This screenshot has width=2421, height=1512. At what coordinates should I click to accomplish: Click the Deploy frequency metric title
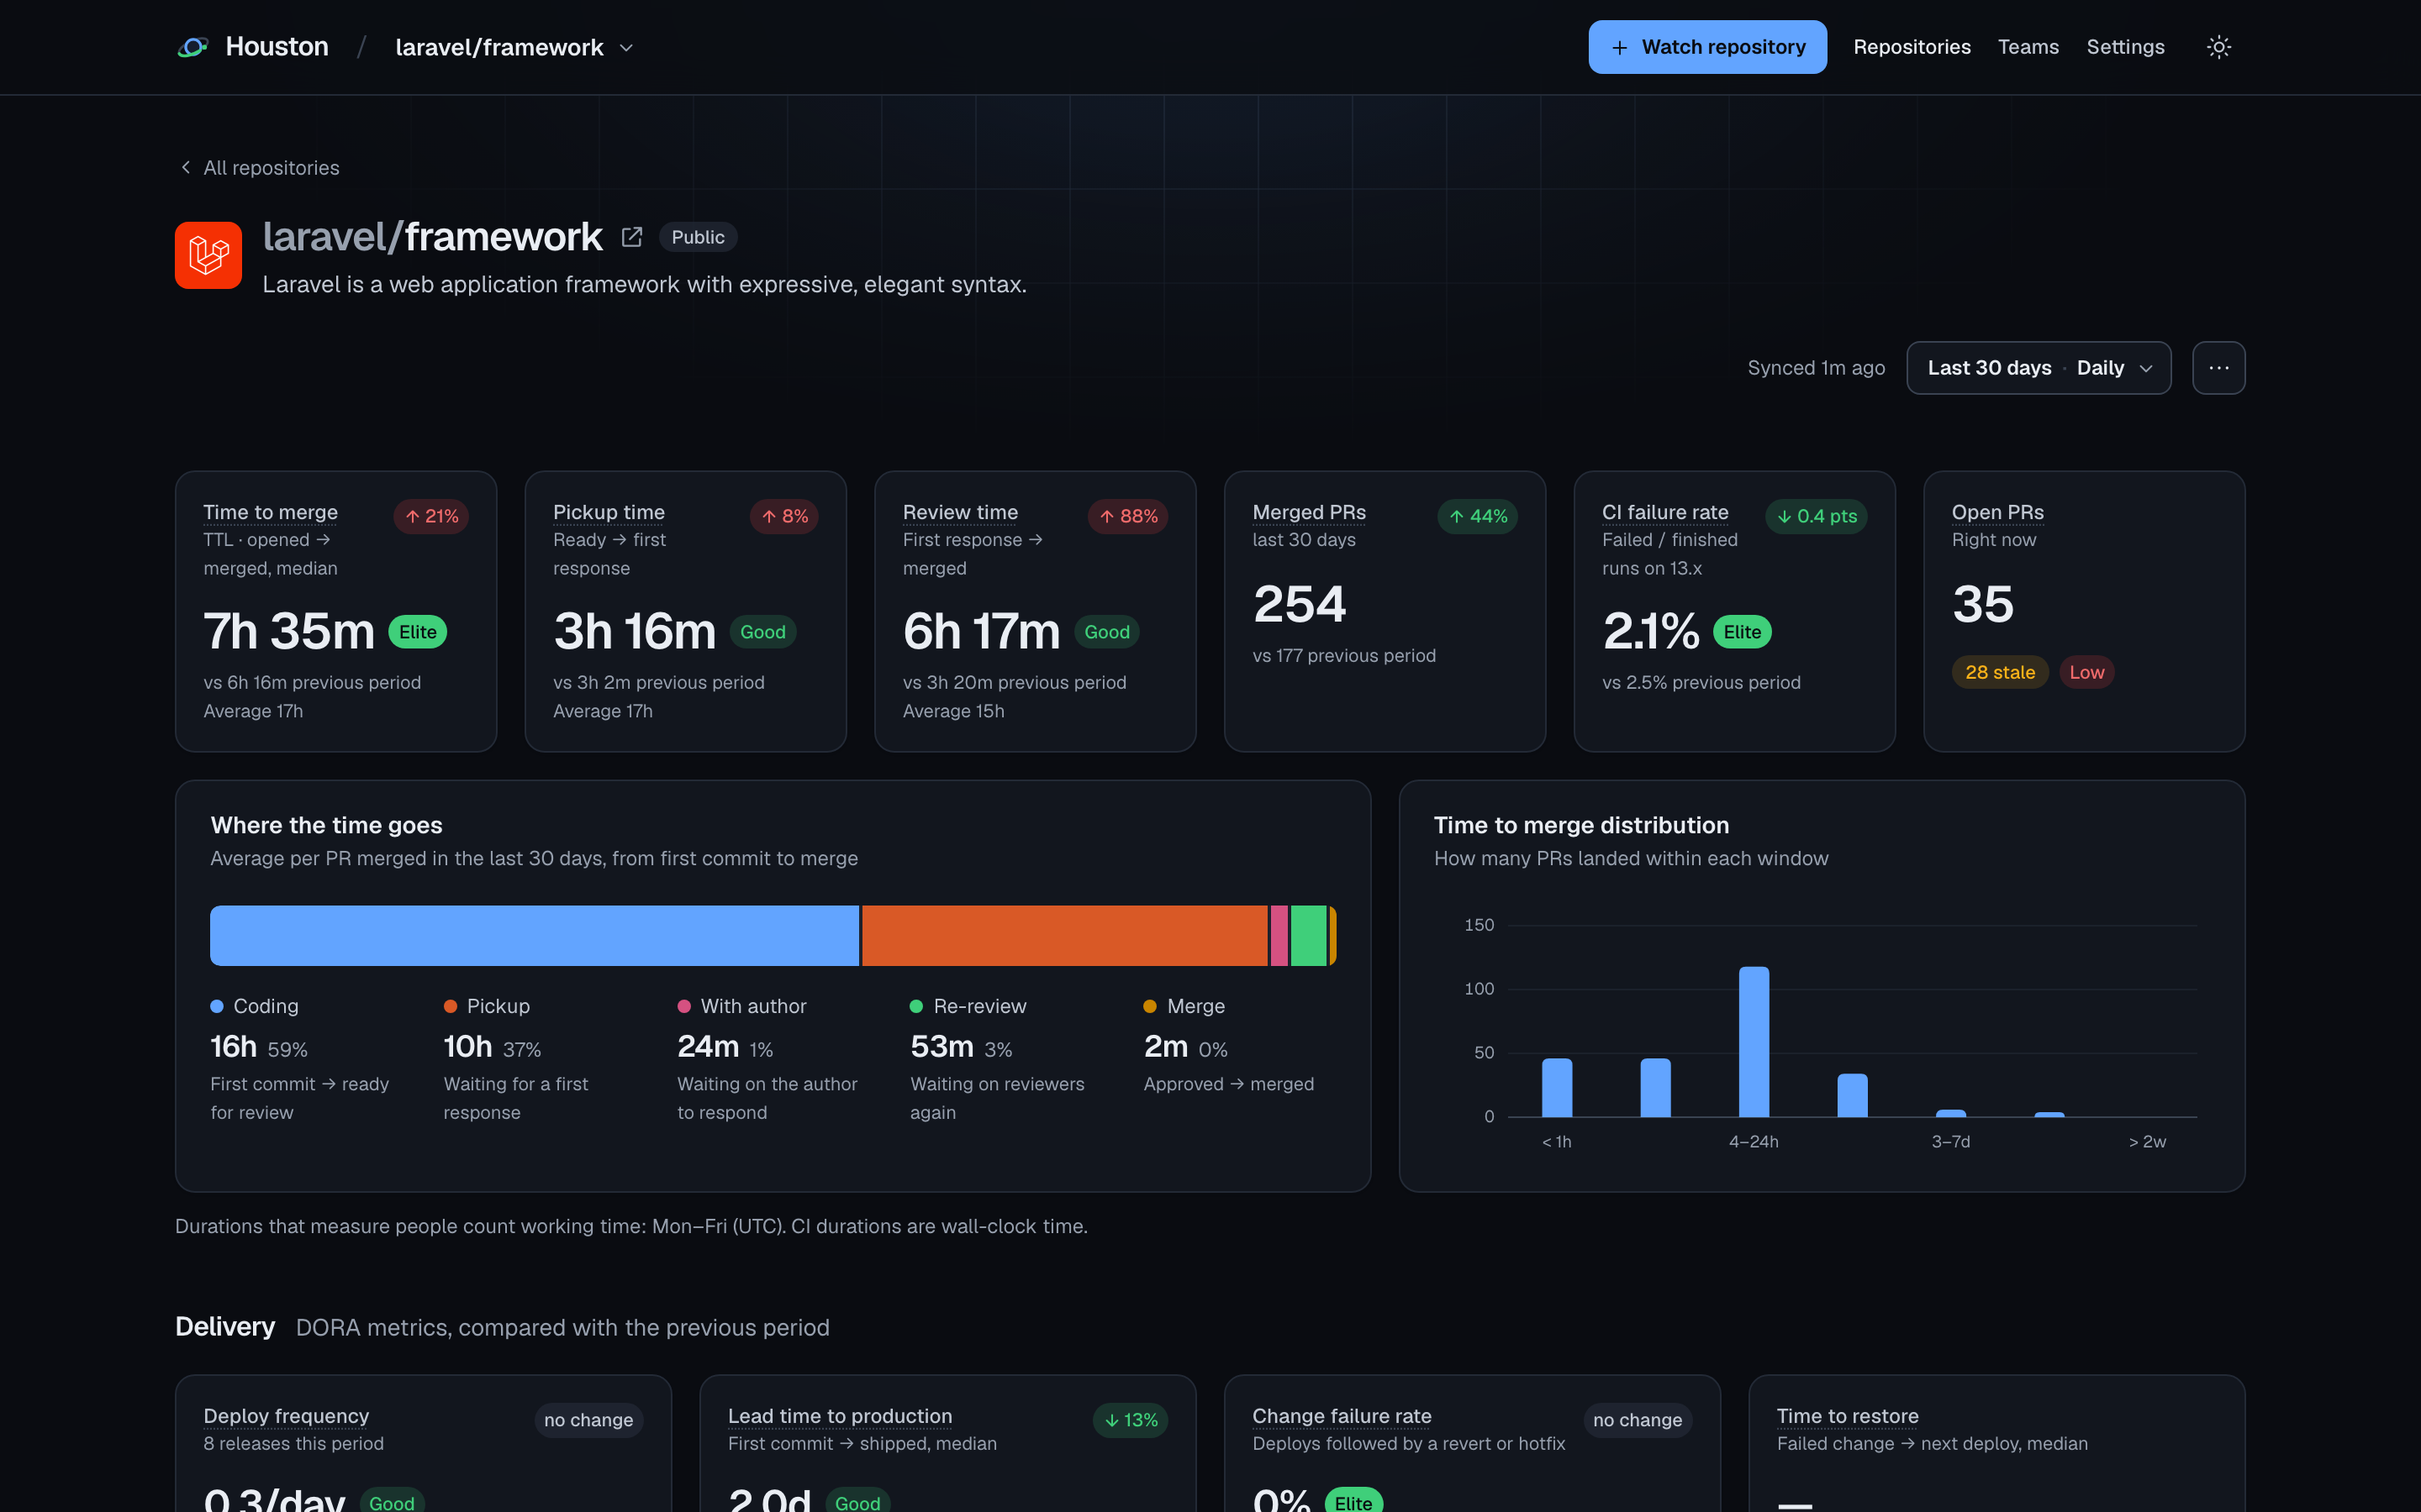pos(286,1416)
